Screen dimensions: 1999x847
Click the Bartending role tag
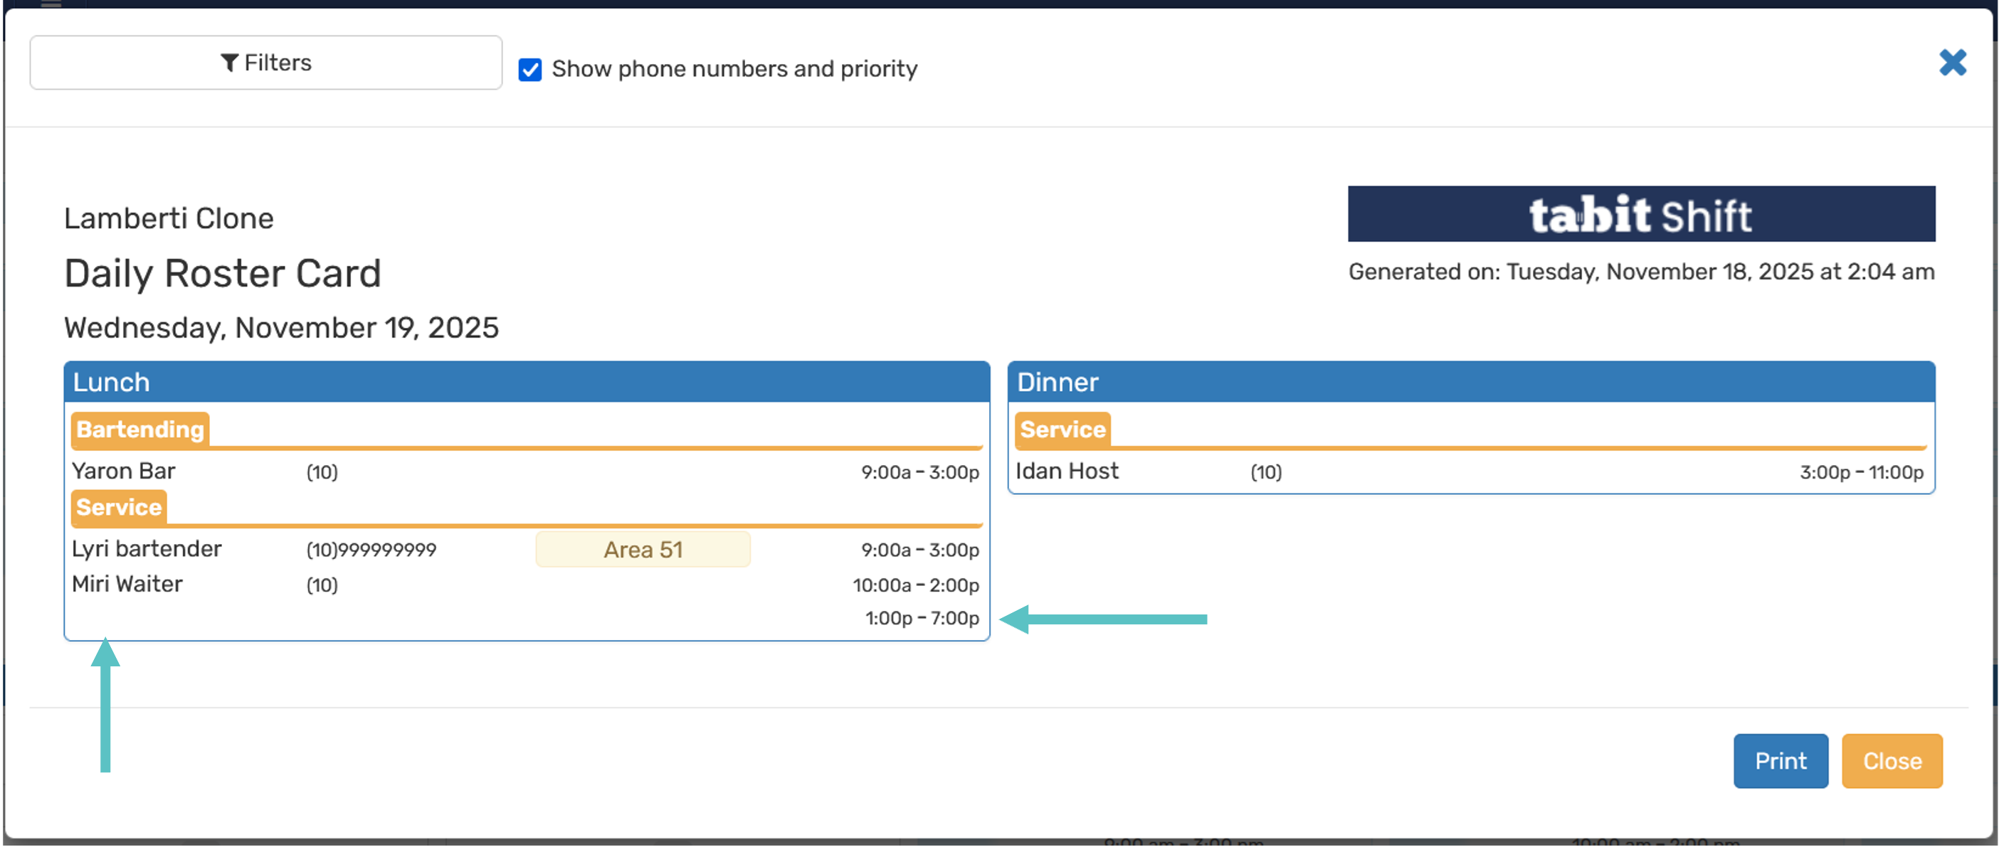pyautogui.click(x=140, y=430)
